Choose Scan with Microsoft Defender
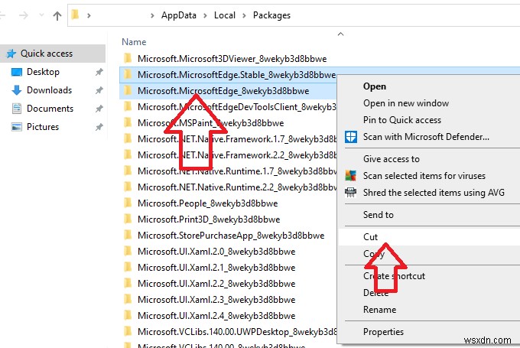This screenshot has height=348, width=520. pyautogui.click(x=426, y=137)
